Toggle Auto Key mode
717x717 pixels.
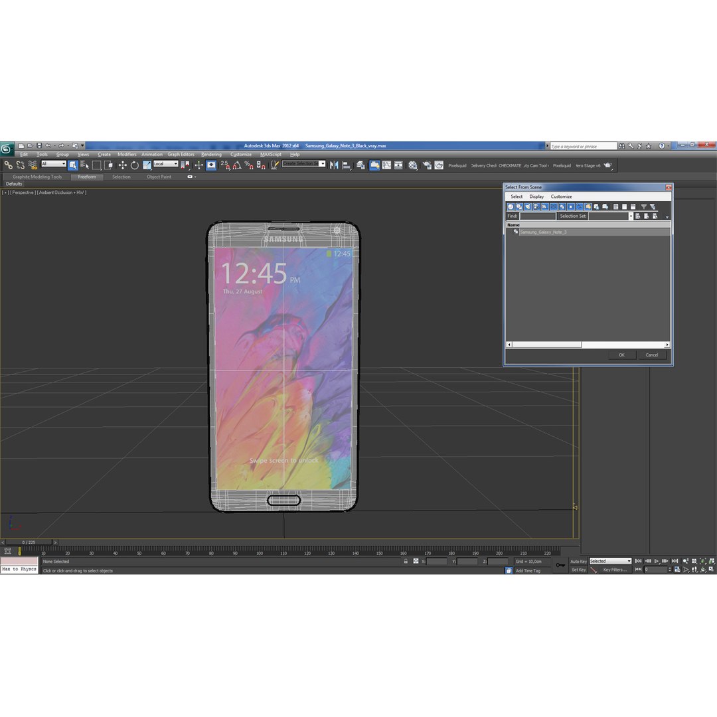[578, 561]
